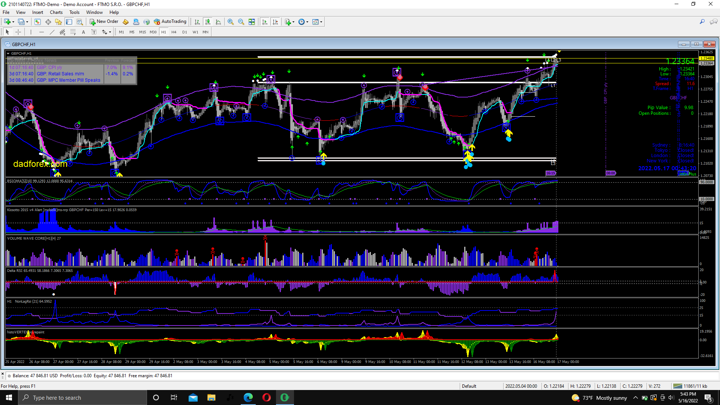Select the Crosshair tool
This screenshot has height=405, width=720.
pyautogui.click(x=18, y=32)
